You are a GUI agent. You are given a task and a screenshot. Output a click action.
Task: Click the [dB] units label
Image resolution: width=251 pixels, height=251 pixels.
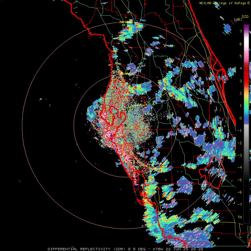coord(238,20)
